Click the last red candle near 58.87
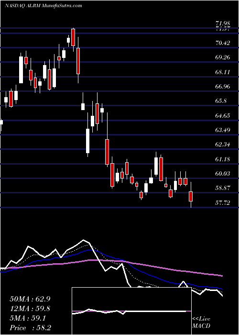This screenshot has height=335, width=239. [x=191, y=196]
